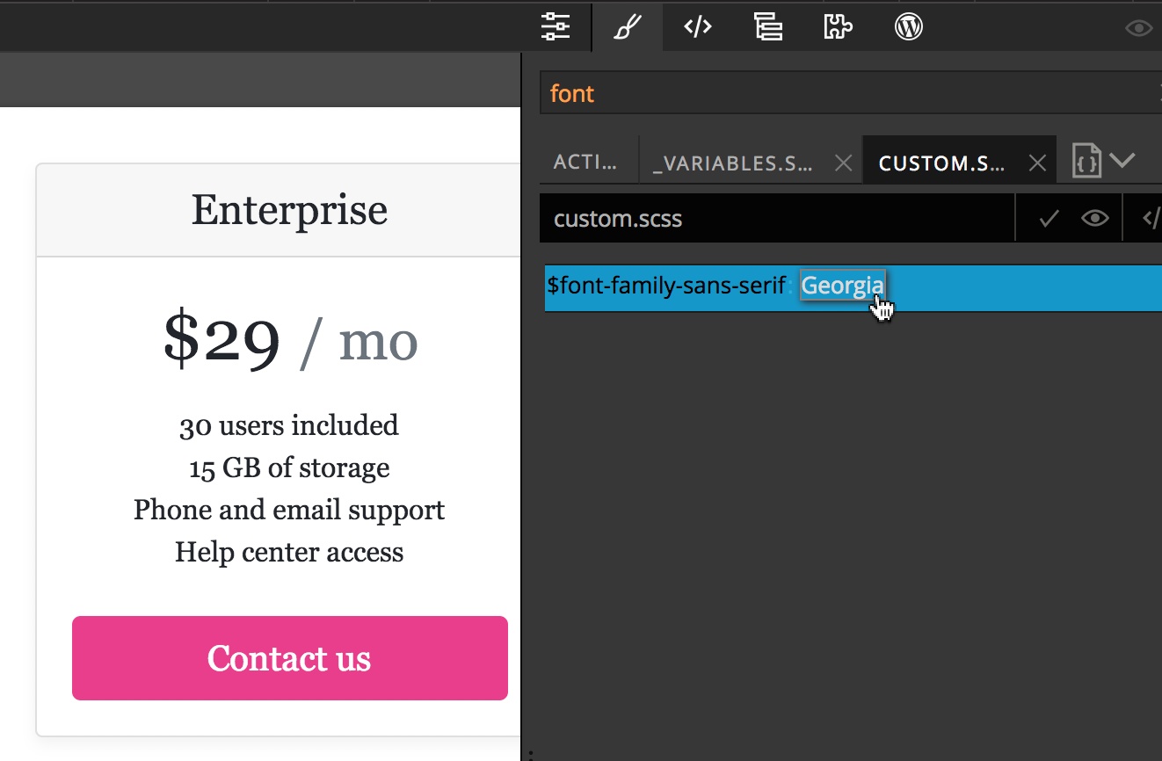Click the stylesheet file curly braces icon

click(1086, 162)
